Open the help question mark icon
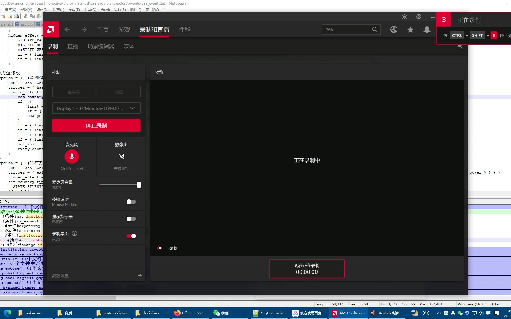 click(x=419, y=17)
